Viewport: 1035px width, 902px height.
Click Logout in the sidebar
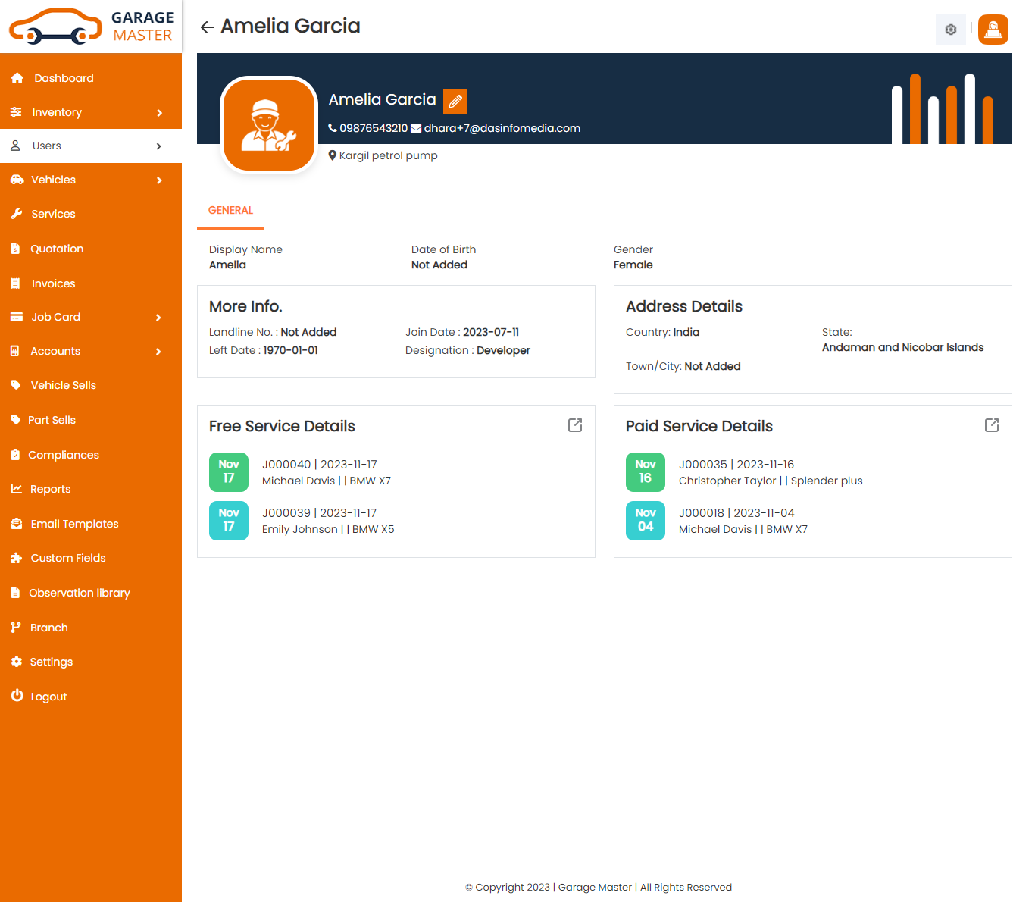click(48, 697)
